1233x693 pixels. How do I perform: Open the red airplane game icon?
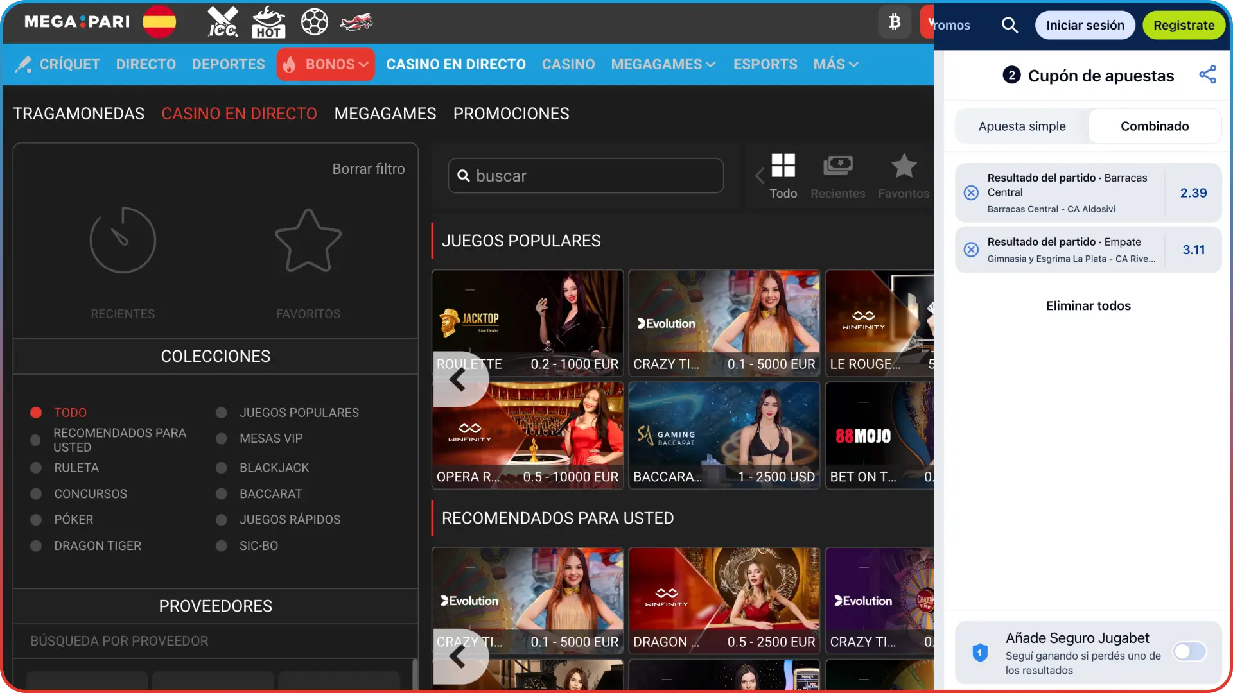(356, 22)
